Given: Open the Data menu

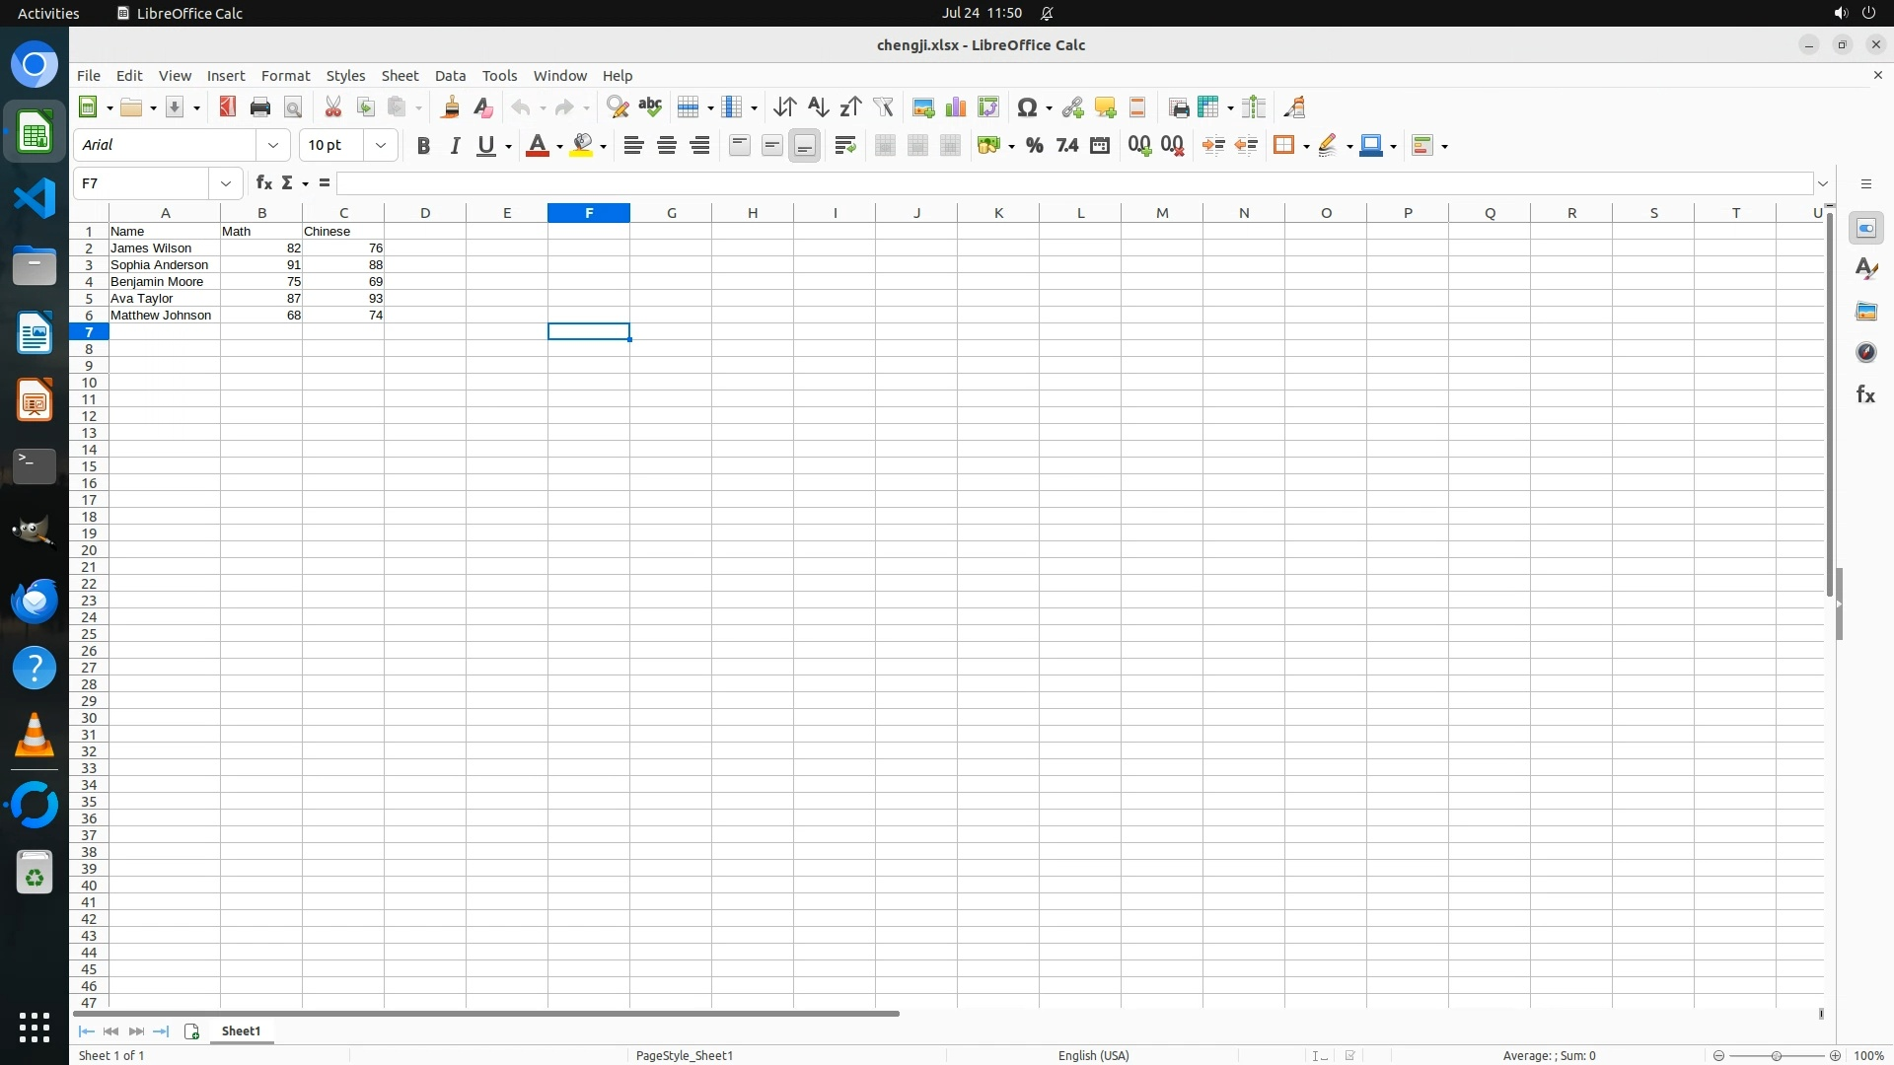Looking at the screenshot, I should coord(450,76).
